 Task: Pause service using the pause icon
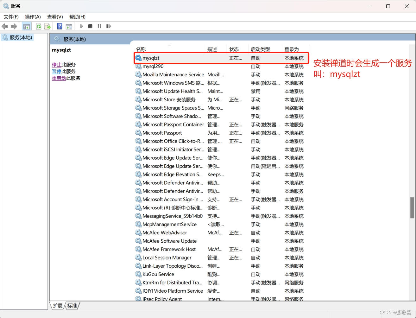[x=99, y=26]
